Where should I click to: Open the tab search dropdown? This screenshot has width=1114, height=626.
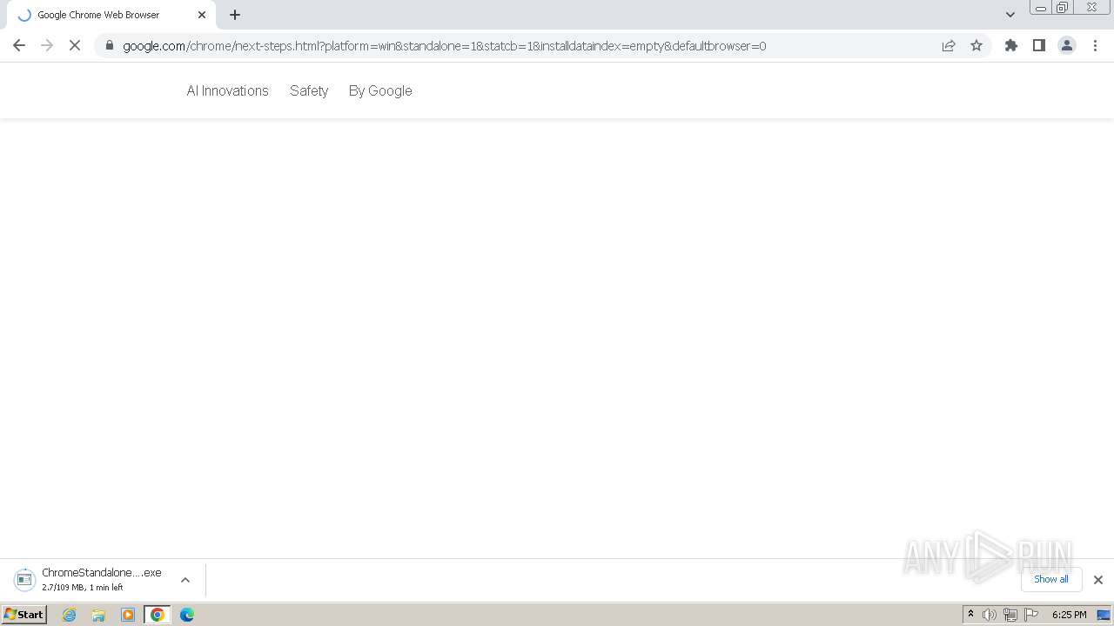coord(1010,15)
